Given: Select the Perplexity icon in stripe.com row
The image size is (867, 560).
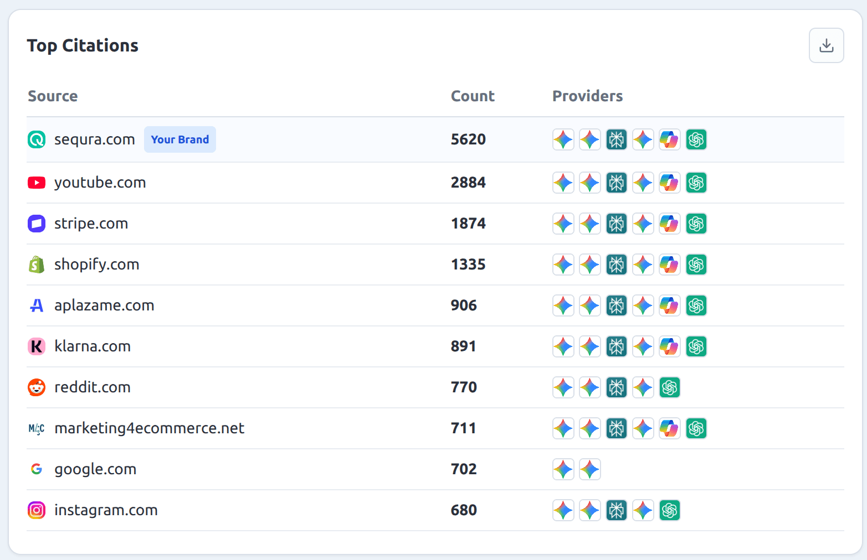Looking at the screenshot, I should pos(617,224).
